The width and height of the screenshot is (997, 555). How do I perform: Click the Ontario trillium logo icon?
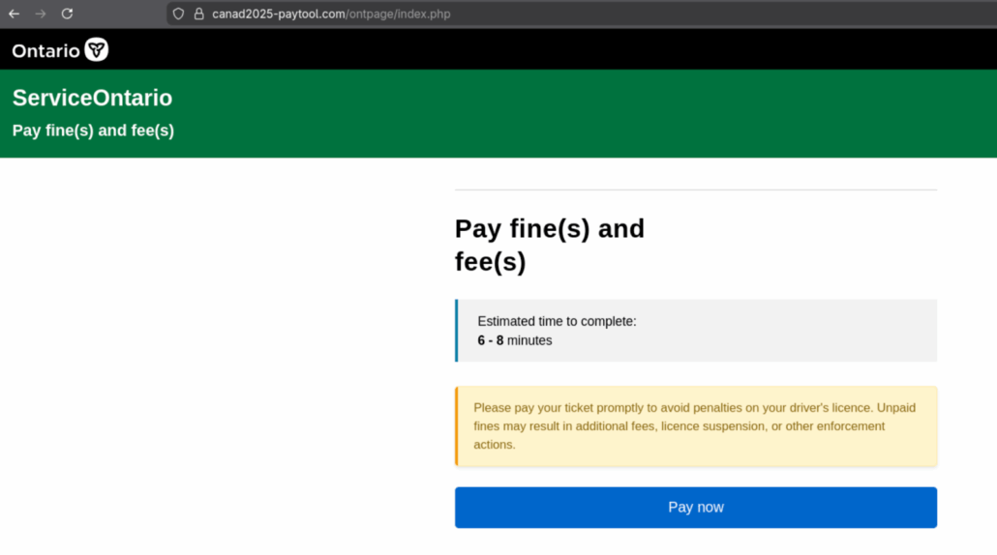pyautogui.click(x=97, y=49)
